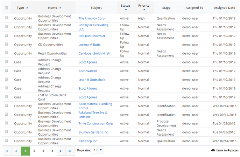This screenshot has width=240, height=157.
Task: Open the Alvin Warren link
Action: (88, 71)
